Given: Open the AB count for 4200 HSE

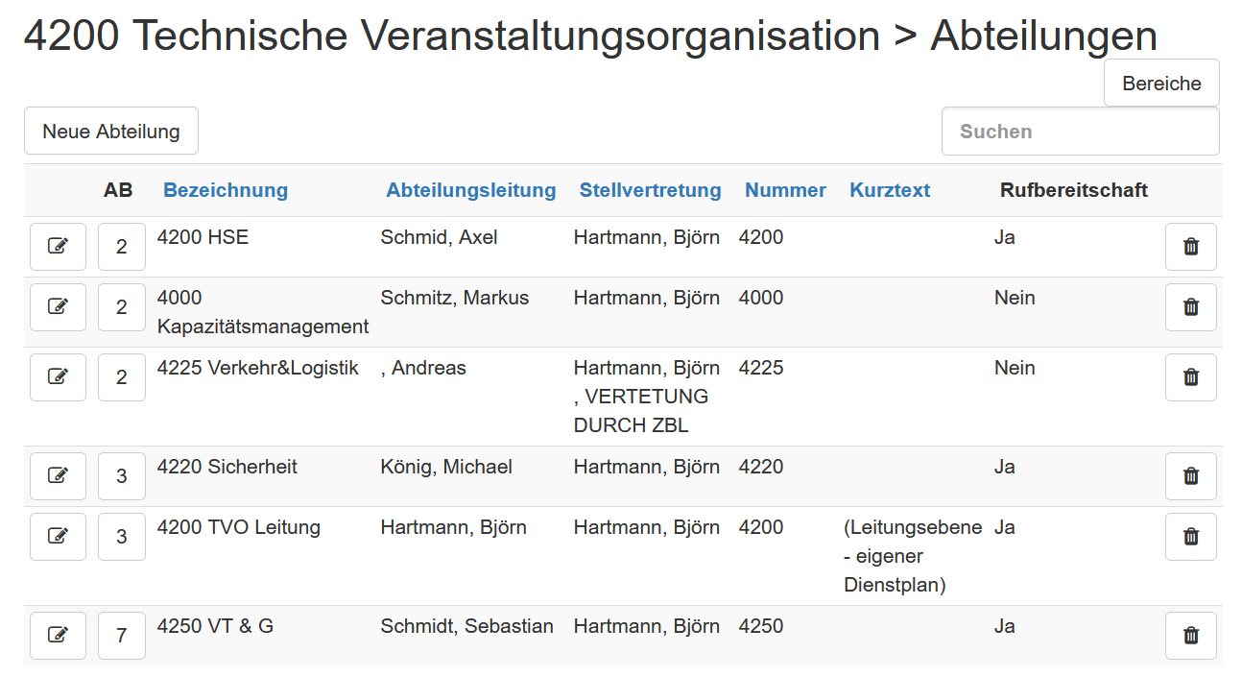Looking at the screenshot, I should [121, 246].
